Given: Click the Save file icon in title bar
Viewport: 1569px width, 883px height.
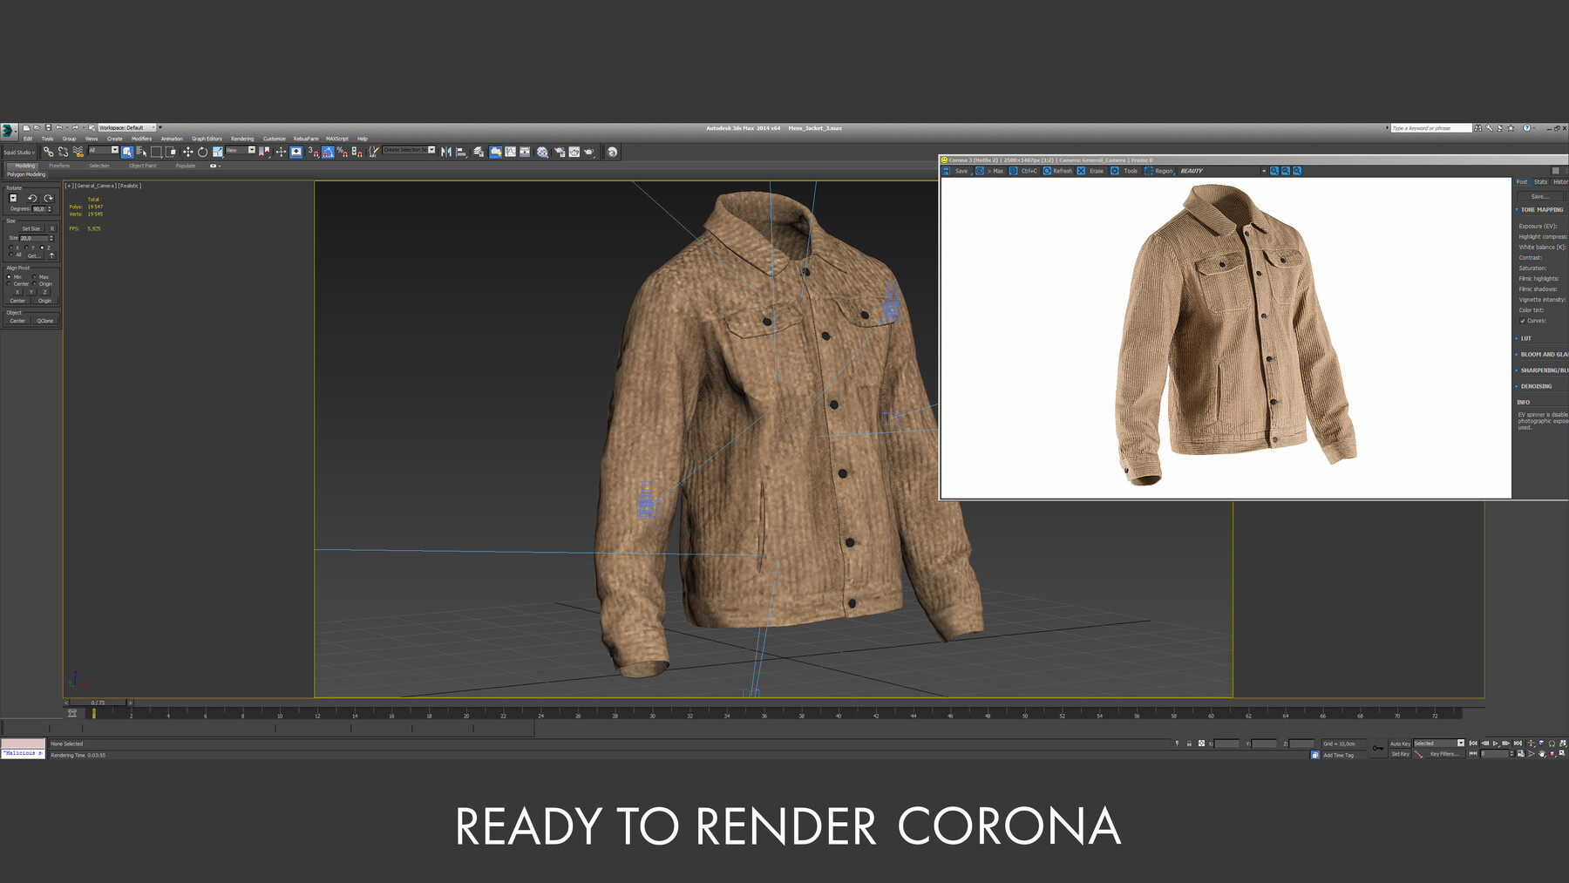Looking at the screenshot, I should pos(48,127).
